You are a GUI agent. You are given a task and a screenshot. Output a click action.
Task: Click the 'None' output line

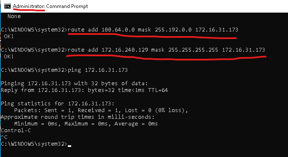(x=14, y=16)
